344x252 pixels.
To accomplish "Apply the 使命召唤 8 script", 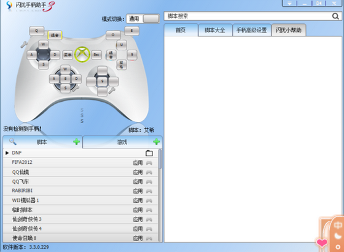I will (x=138, y=239).
